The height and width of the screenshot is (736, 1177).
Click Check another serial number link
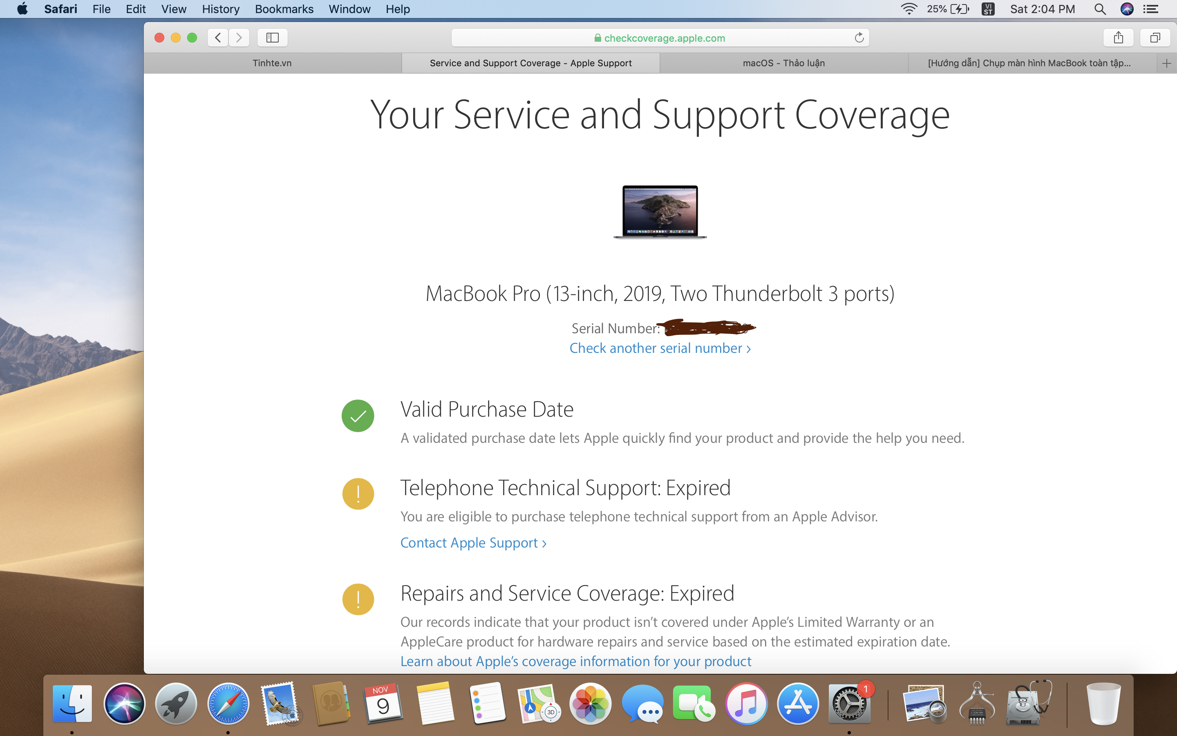pyautogui.click(x=660, y=348)
